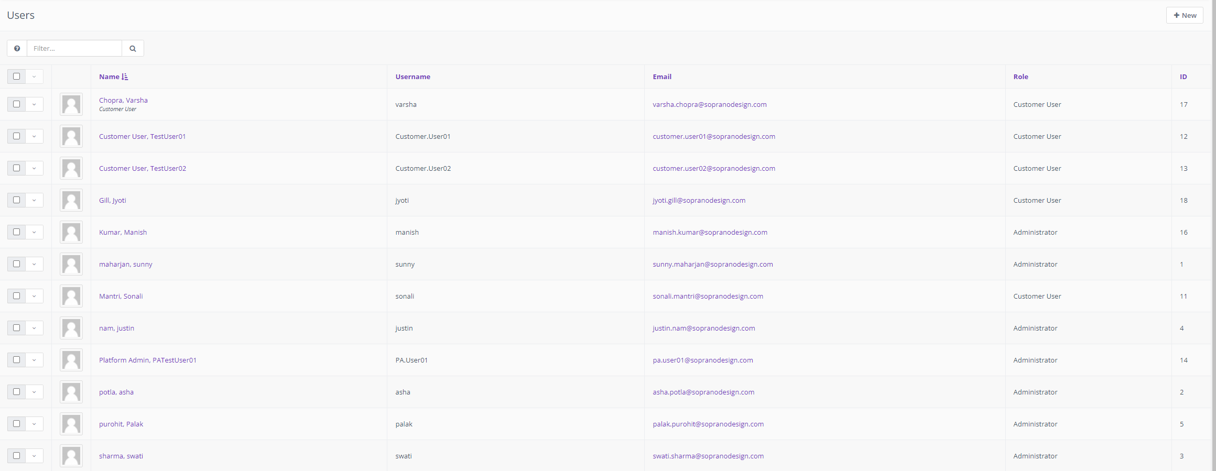Image resolution: width=1216 pixels, height=471 pixels.
Task: Click the magnifier search icon beside Filter
Action: coord(133,48)
